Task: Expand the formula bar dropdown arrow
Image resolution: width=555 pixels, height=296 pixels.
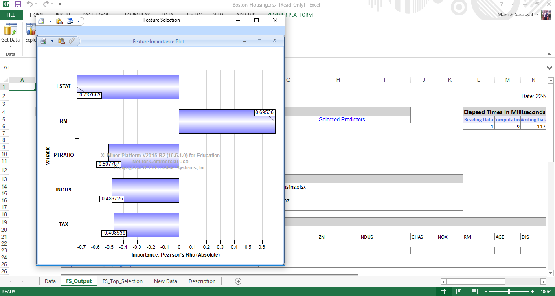Action: (550, 68)
